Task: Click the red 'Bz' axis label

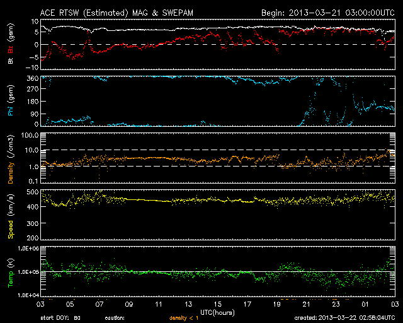Action: click(11, 50)
